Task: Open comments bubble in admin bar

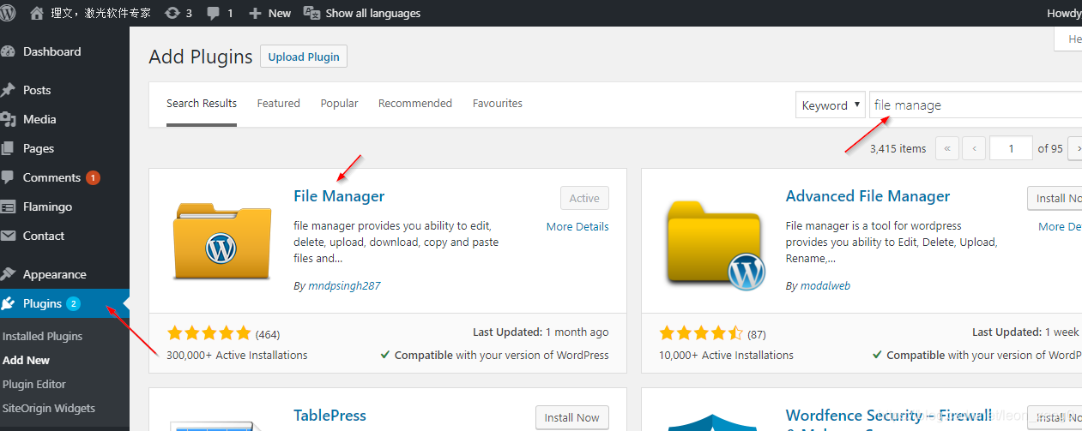Action: click(x=221, y=13)
